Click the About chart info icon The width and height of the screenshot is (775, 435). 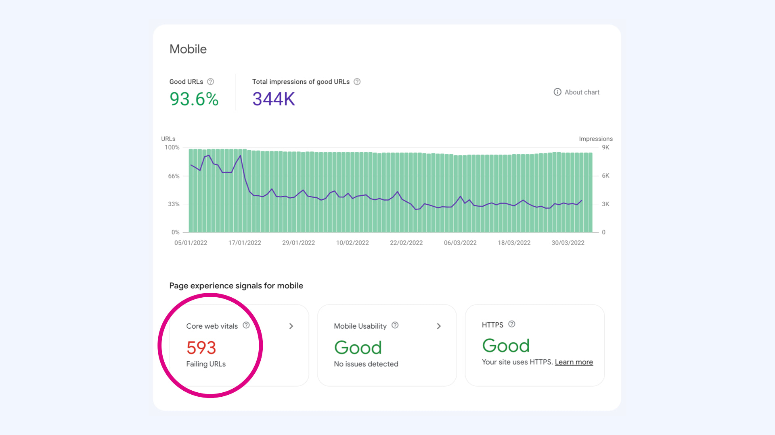pos(557,92)
